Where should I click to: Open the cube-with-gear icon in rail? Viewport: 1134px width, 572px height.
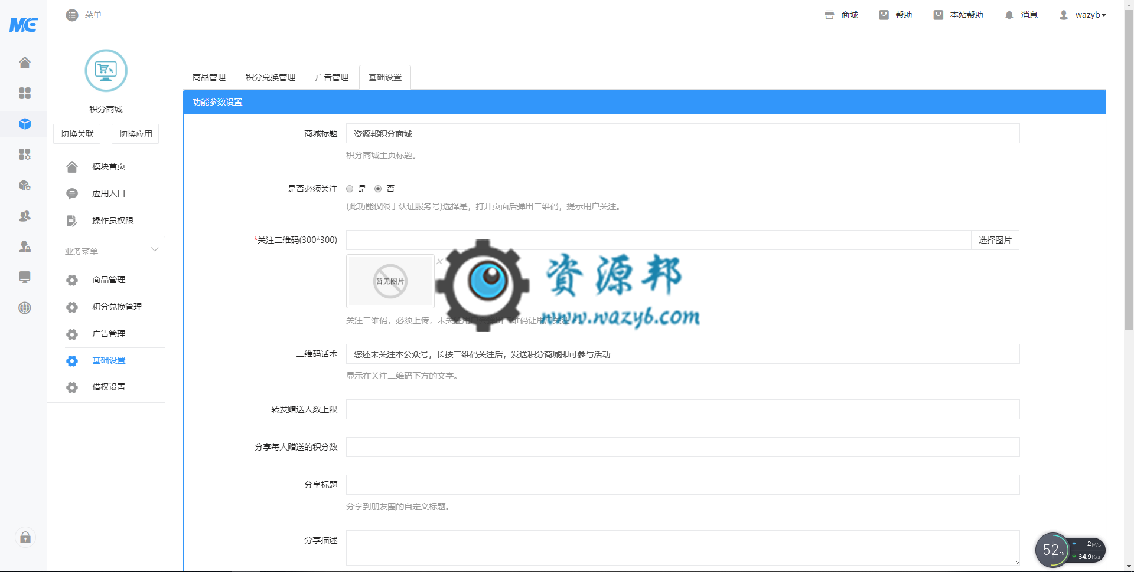tap(25, 185)
